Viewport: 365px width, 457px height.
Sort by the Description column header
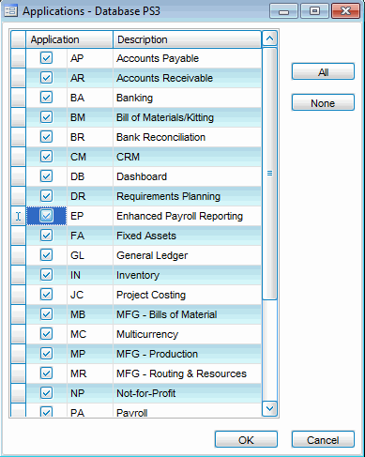click(187, 39)
